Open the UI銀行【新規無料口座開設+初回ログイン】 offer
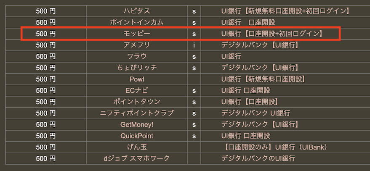The width and height of the screenshot is (370, 171). click(x=285, y=11)
